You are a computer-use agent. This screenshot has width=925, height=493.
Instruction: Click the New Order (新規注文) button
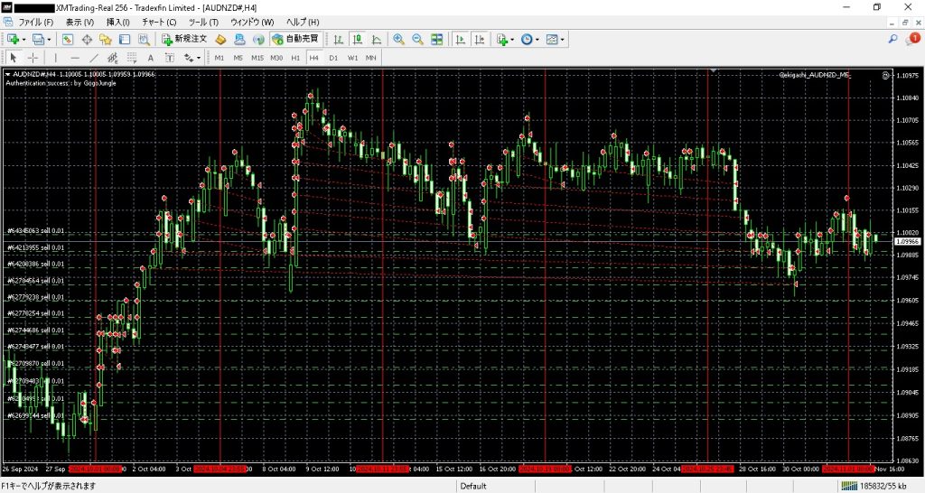pyautogui.click(x=184, y=39)
